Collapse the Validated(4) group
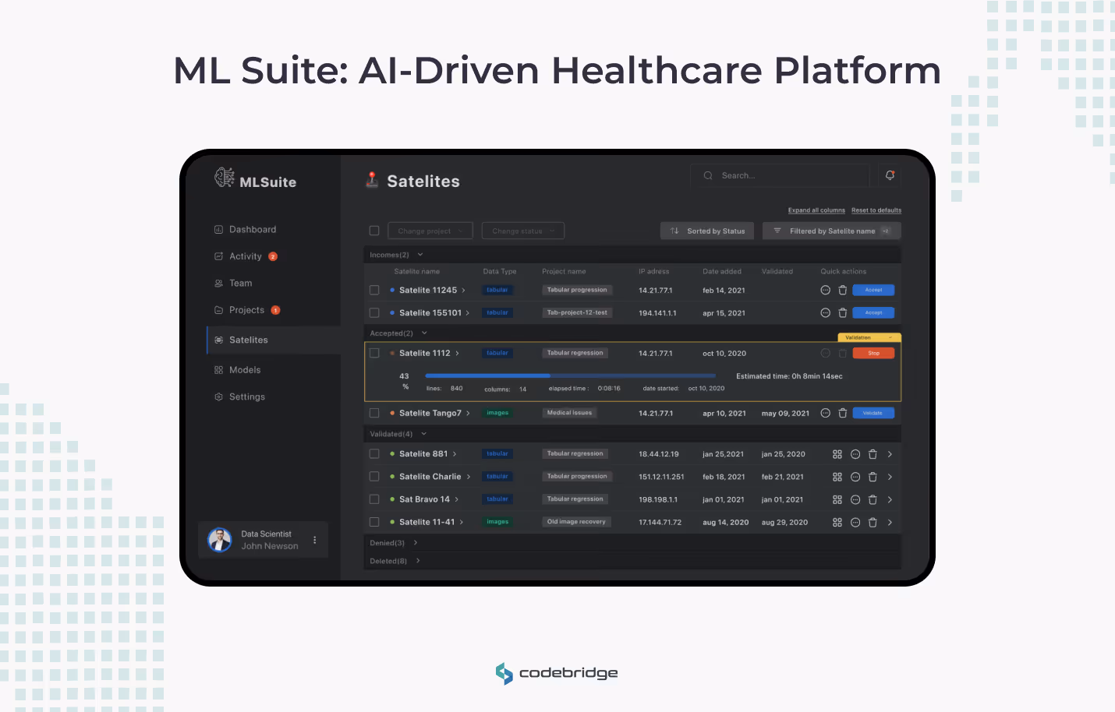1115x712 pixels. coord(424,434)
